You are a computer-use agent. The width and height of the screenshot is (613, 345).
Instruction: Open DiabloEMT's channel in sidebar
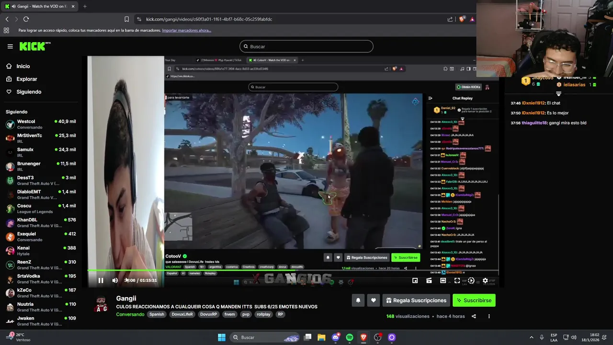[x=41, y=195]
